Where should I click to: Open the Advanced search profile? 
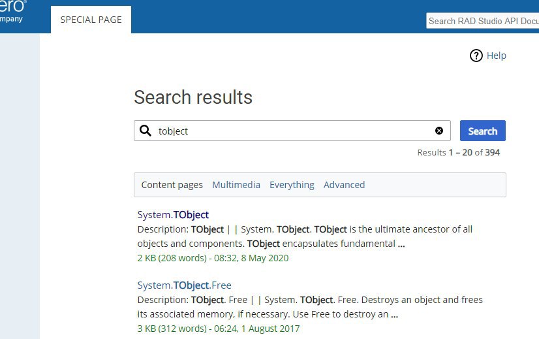[344, 185]
